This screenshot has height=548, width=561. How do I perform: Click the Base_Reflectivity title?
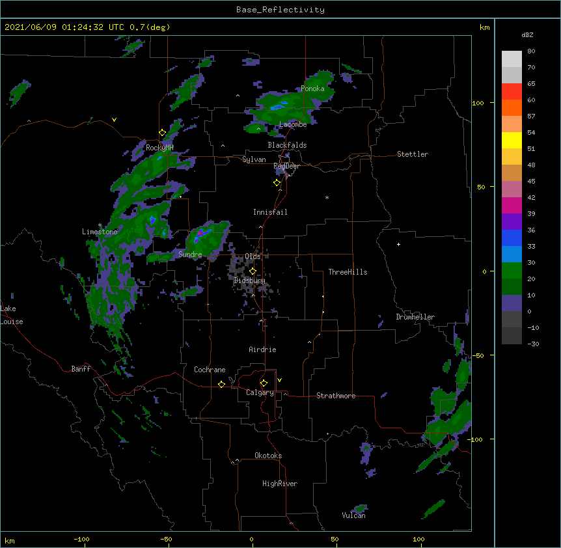click(280, 10)
